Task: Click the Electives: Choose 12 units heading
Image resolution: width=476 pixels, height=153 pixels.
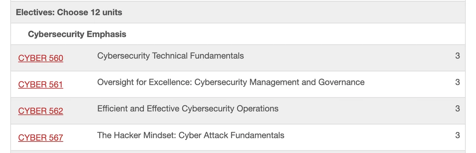Action: coord(69,12)
